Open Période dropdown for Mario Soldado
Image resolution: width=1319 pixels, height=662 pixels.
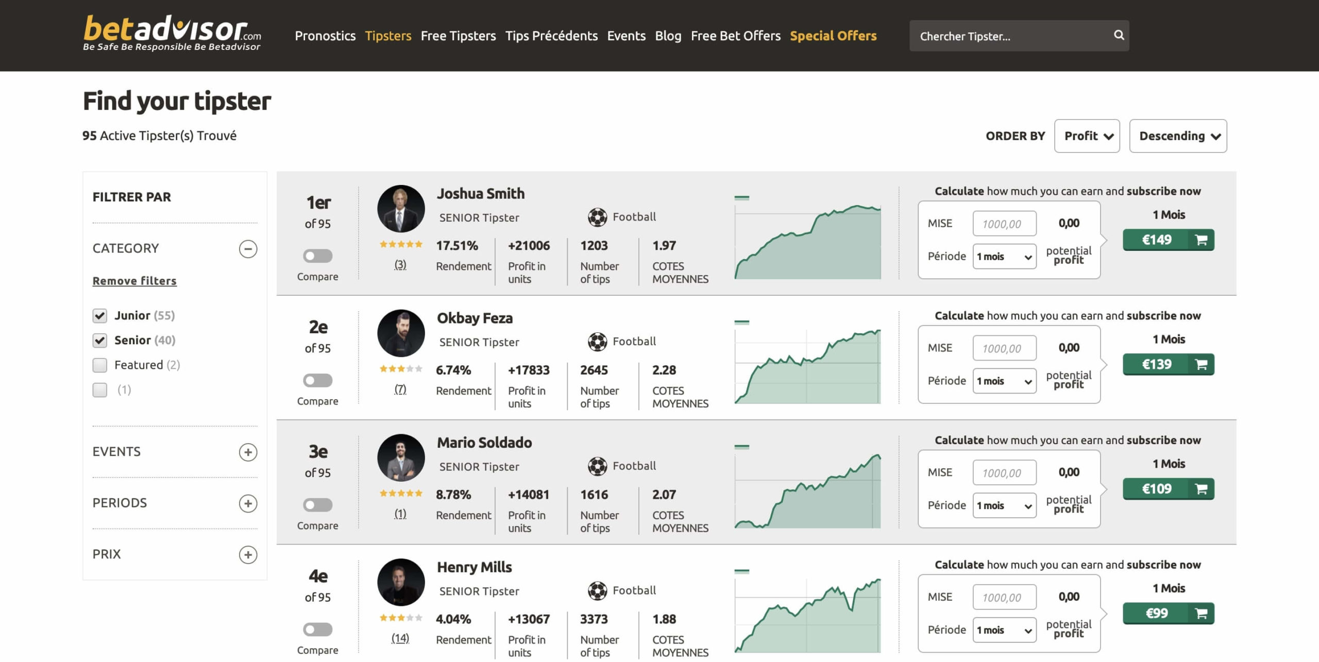(x=1005, y=506)
